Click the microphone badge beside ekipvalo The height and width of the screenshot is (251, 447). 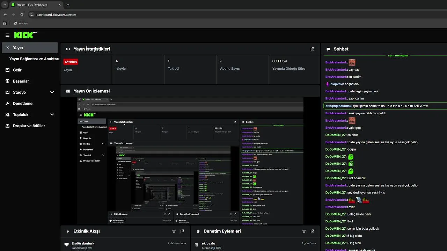[x=327, y=84]
